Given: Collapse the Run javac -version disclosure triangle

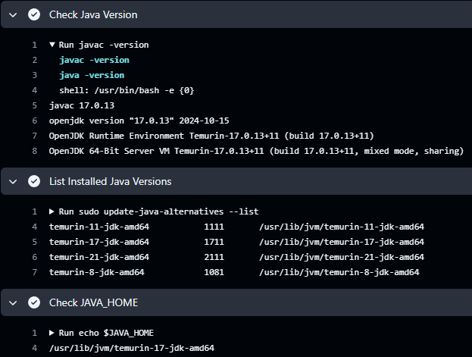Looking at the screenshot, I should click(x=52, y=45).
